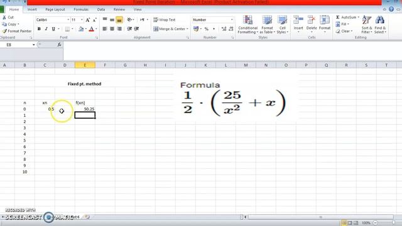Click zoom out minus button
The image size is (402, 226).
[375, 223]
